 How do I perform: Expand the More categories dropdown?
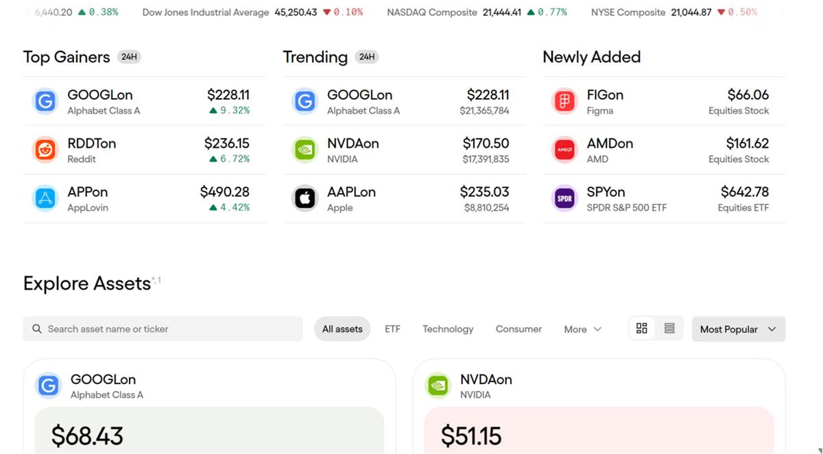(582, 329)
